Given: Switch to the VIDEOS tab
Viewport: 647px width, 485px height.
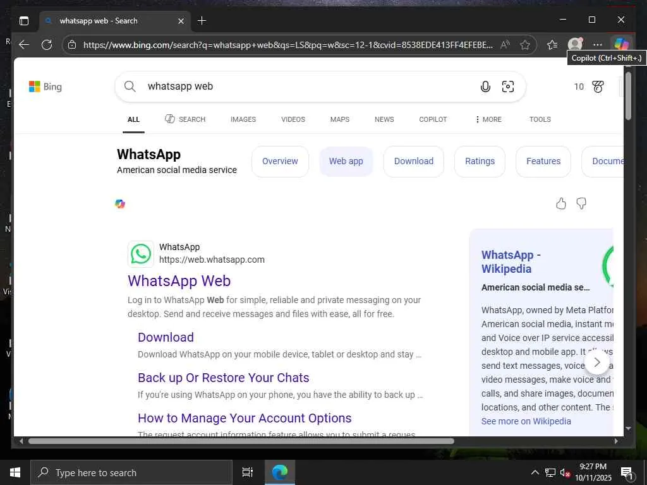Looking at the screenshot, I should click(293, 119).
